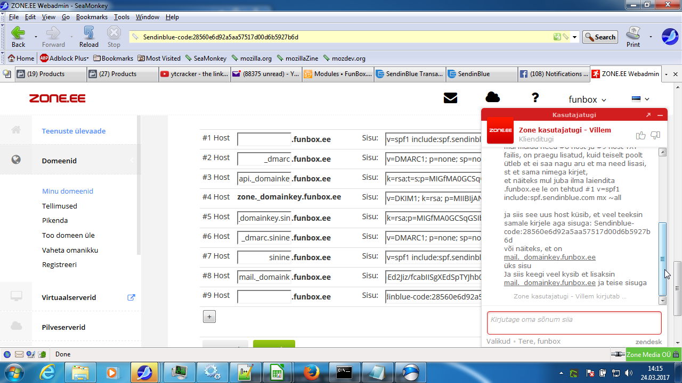Click the globe icon beside Domeenid

point(16,160)
